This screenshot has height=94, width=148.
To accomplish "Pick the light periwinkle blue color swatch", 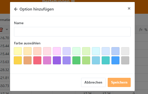I will (115, 51).
